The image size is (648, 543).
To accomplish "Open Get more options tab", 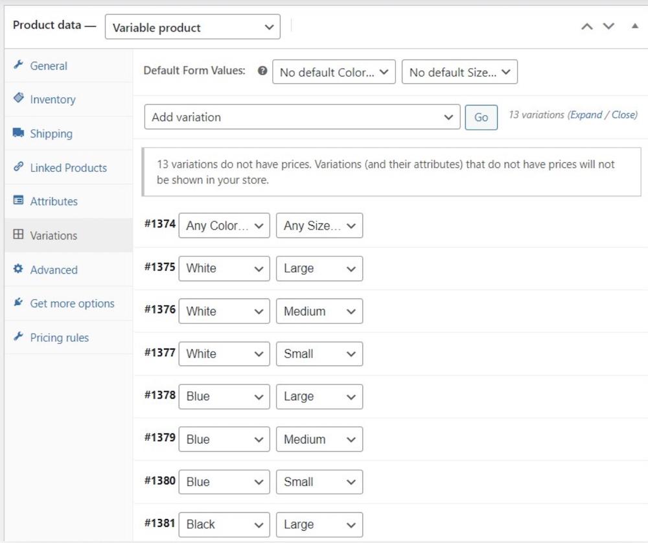I will pyautogui.click(x=69, y=304).
